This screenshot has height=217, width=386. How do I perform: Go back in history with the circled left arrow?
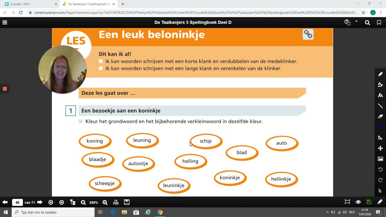pos(51,202)
